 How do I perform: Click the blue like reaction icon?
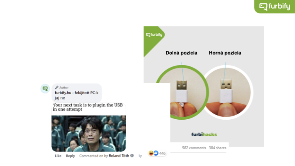coord(156,153)
